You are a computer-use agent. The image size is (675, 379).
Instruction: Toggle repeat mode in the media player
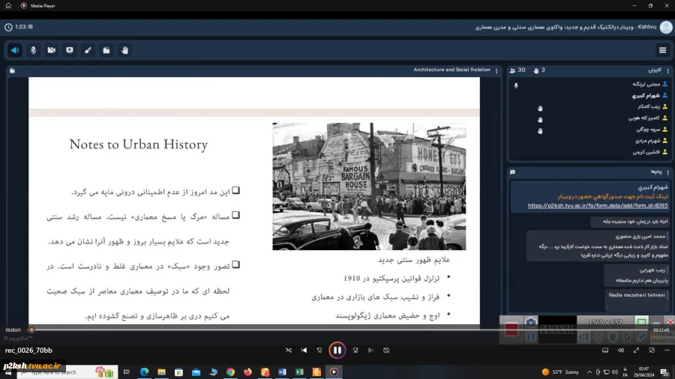click(x=386, y=351)
